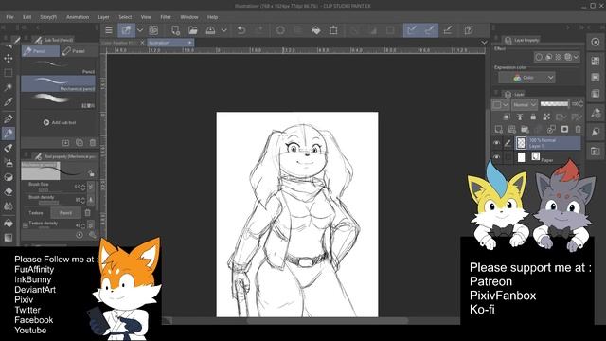Viewport: 606px width, 341px height.
Task: Delete layer using Layer panel trash icon
Action: click(578, 129)
